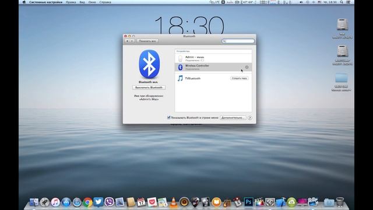The height and width of the screenshot is (210, 373).
Task: Open the Trash in the Dock
Action: 340,202
